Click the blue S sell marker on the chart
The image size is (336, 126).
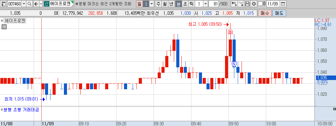pos(234,64)
